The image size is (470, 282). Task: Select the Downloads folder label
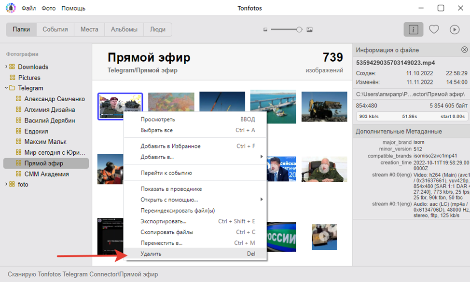(33, 67)
